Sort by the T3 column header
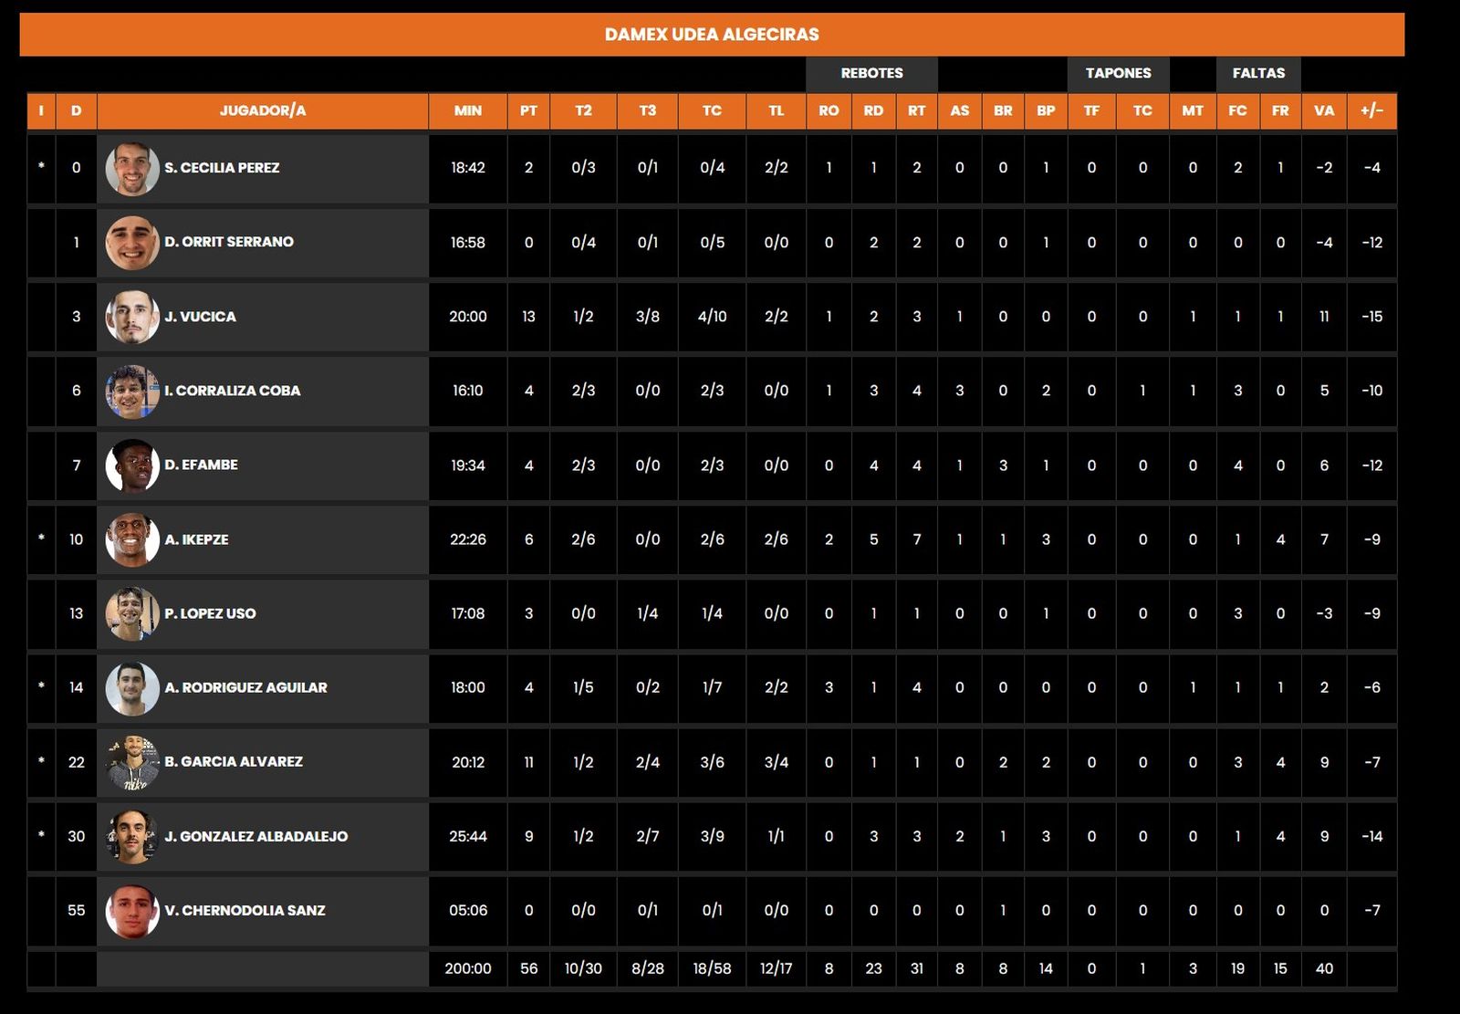The image size is (1460, 1014). tap(647, 110)
